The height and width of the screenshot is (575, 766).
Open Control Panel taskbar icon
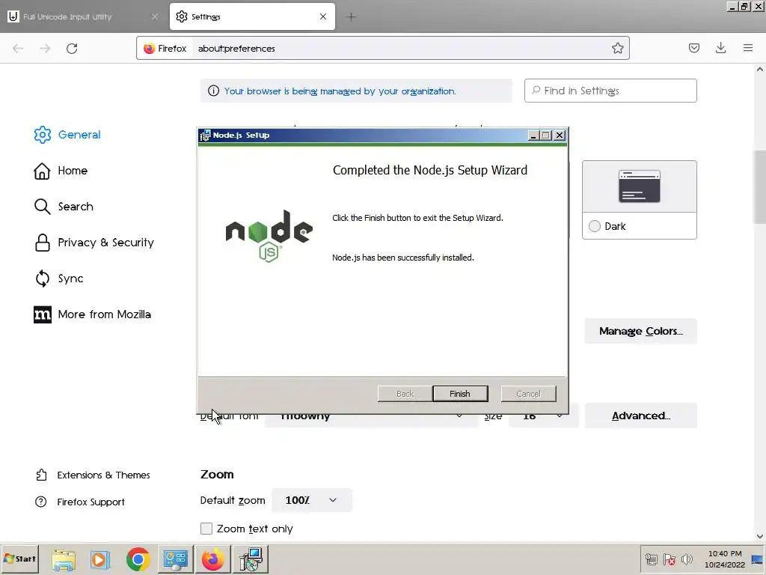175,559
